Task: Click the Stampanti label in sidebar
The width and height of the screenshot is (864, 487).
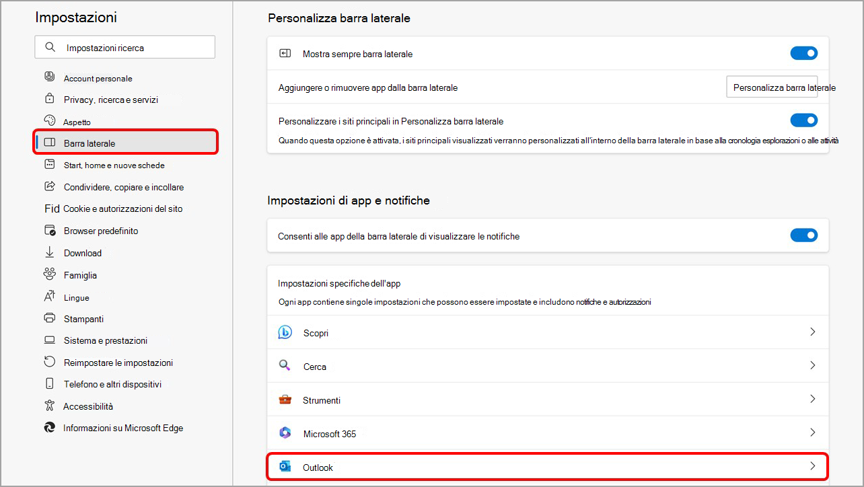Action: 83,319
